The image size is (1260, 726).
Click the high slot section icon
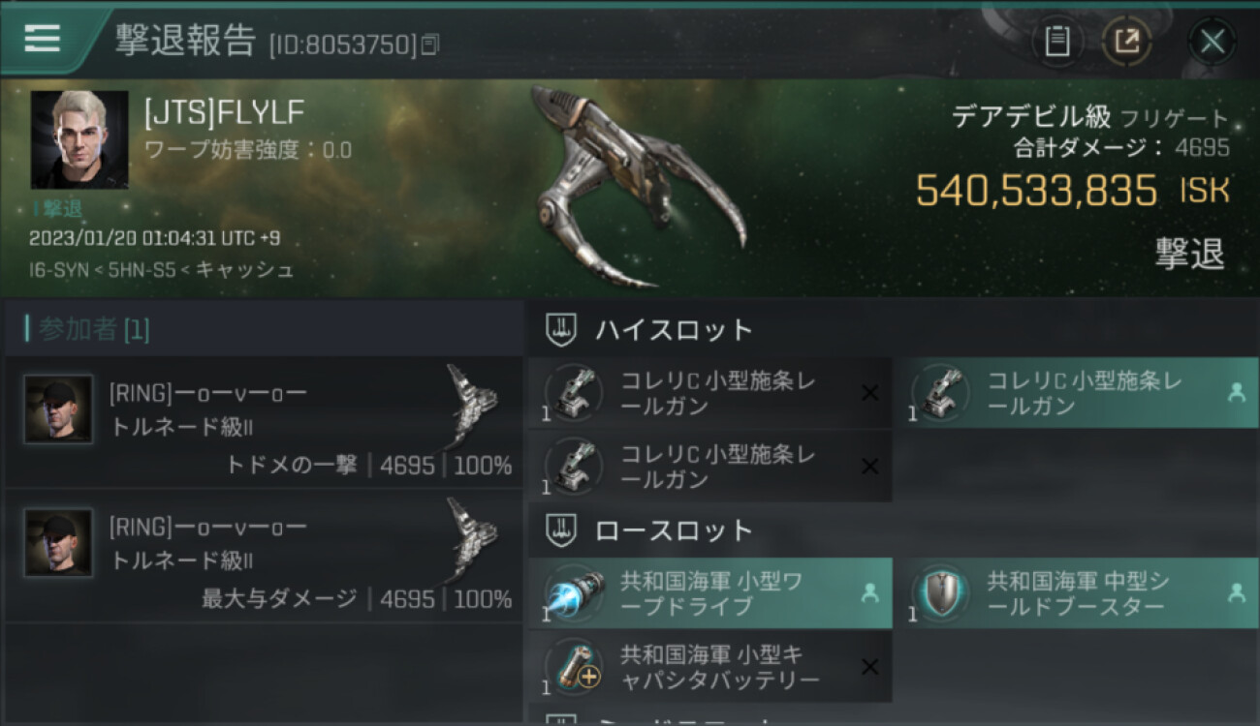(x=562, y=329)
